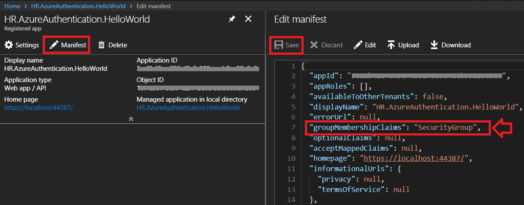Image resolution: width=524 pixels, height=205 pixels.
Task: Click line number 7 in the gutter
Action: (294, 128)
